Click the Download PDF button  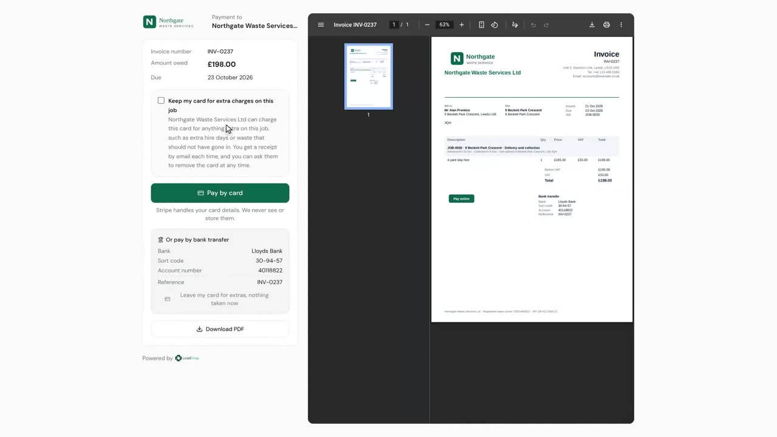(220, 329)
